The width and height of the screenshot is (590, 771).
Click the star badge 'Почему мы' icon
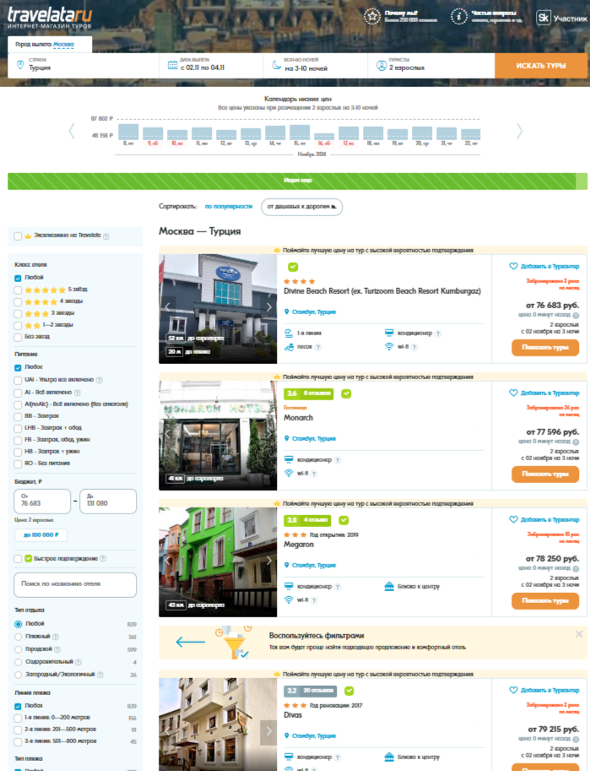coord(372,16)
